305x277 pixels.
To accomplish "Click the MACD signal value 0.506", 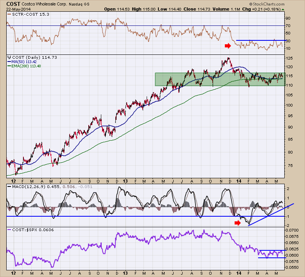I will click(x=69, y=187).
